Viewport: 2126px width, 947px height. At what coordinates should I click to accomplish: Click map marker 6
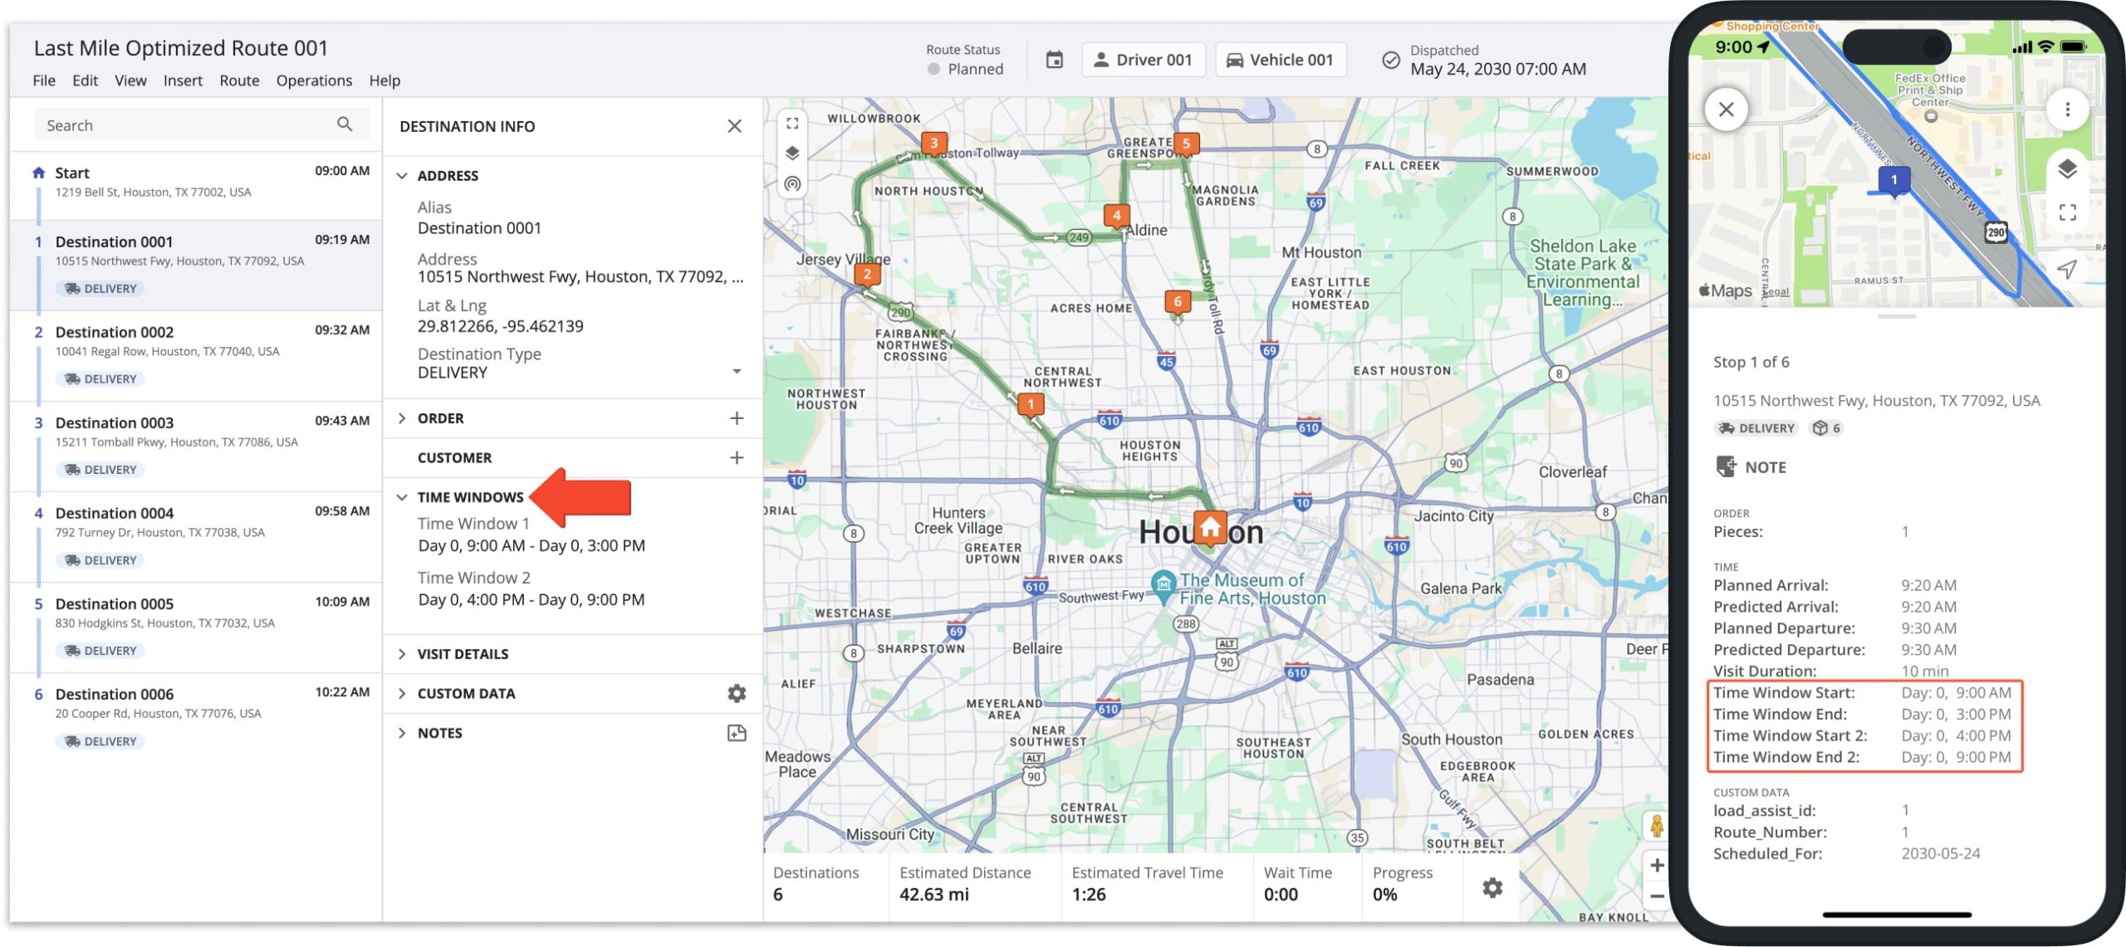1177,303
